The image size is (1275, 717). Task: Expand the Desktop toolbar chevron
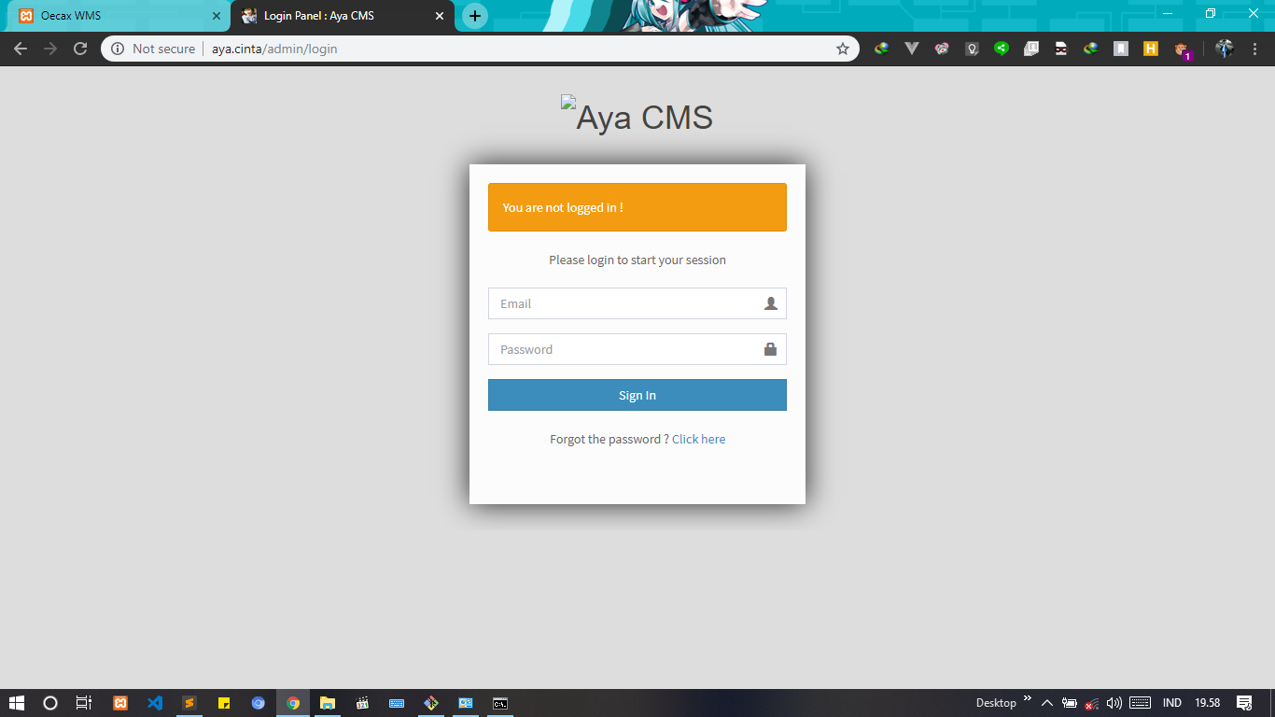[x=1028, y=698]
